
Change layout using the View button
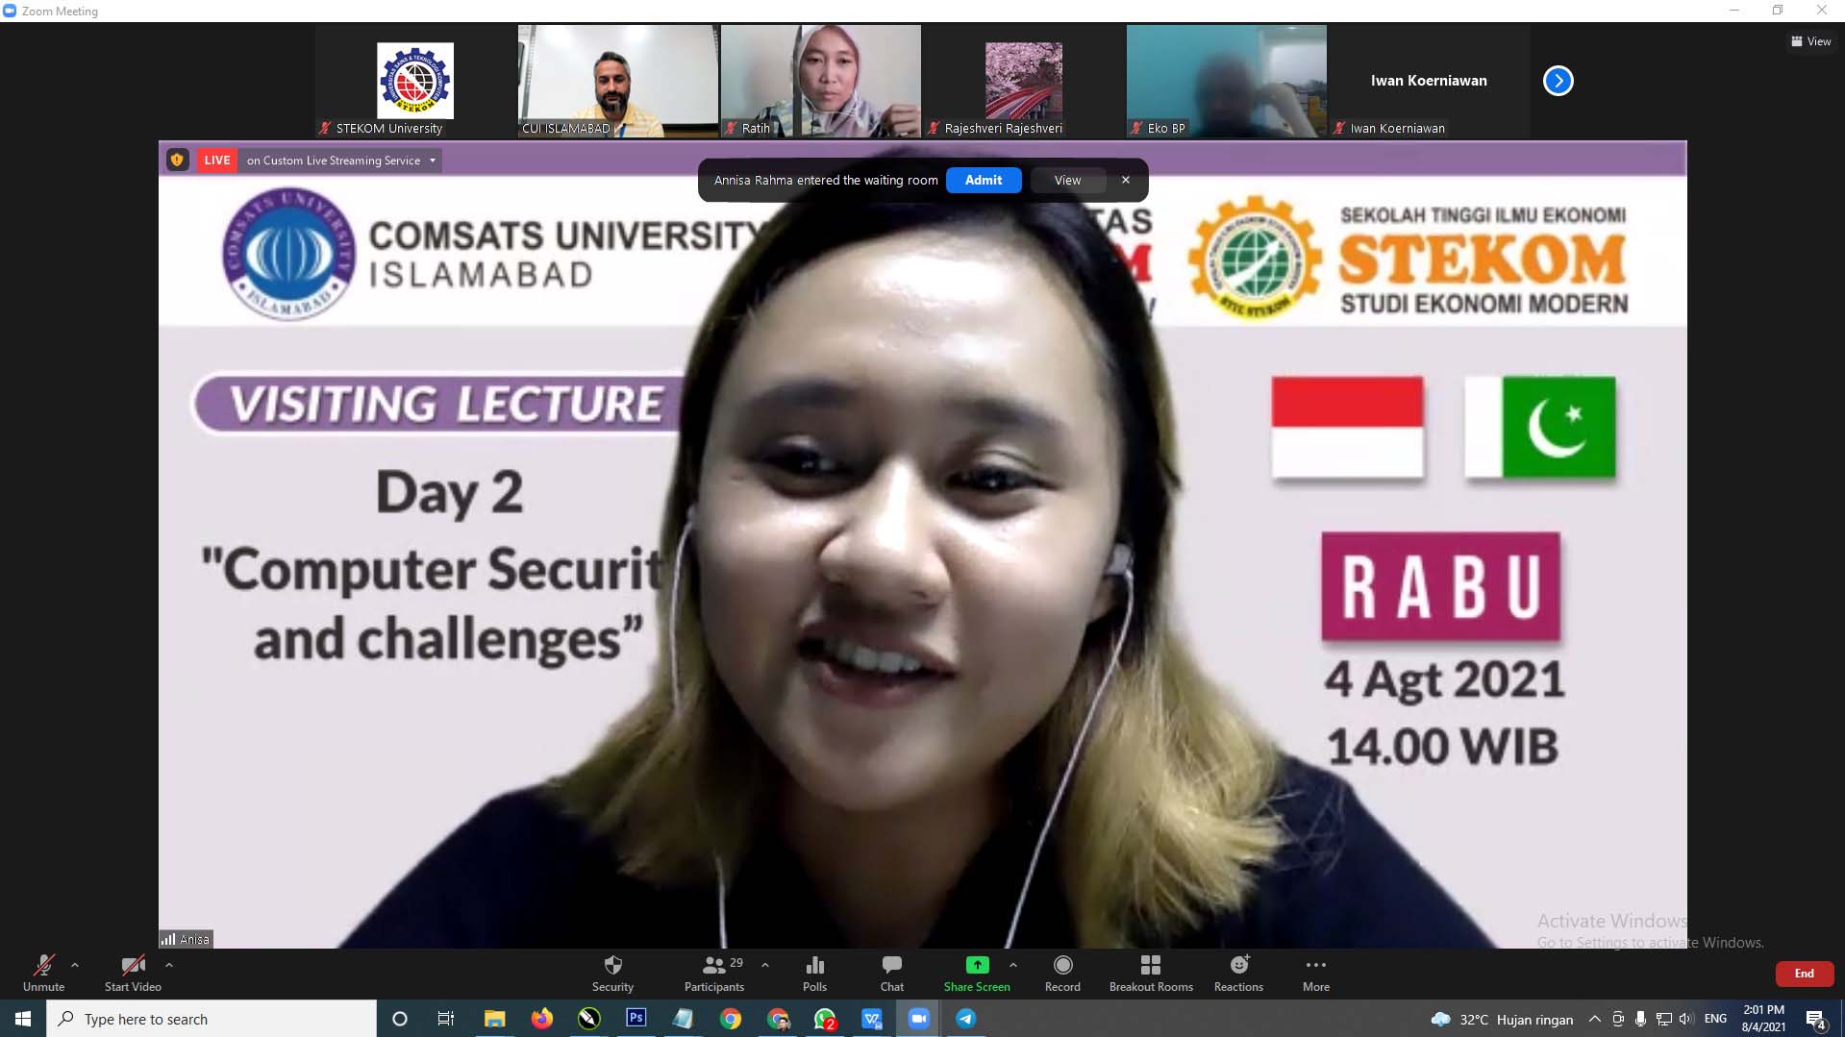pos(1810,41)
